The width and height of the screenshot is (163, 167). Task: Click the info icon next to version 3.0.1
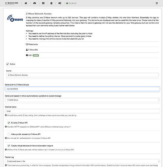tap(27, 55)
